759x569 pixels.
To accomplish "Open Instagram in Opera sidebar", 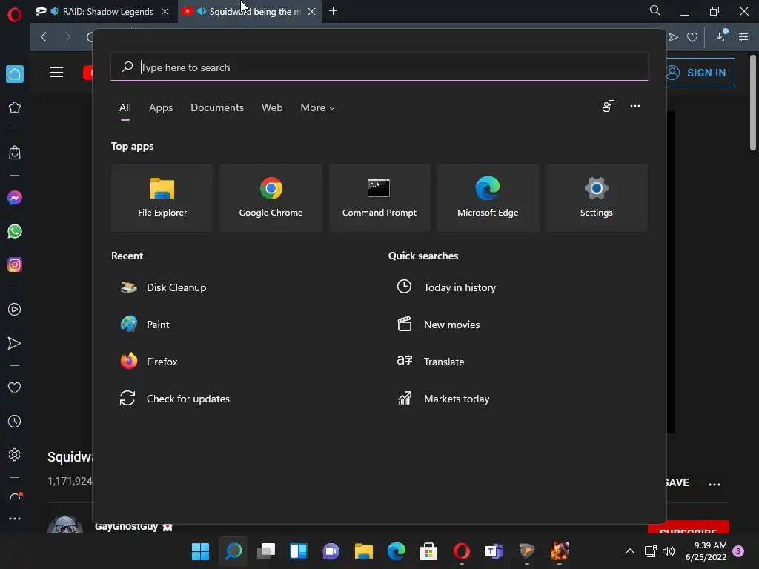I will click(x=15, y=264).
